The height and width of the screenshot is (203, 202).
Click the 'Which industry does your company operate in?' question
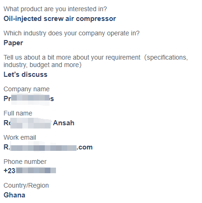point(71,34)
